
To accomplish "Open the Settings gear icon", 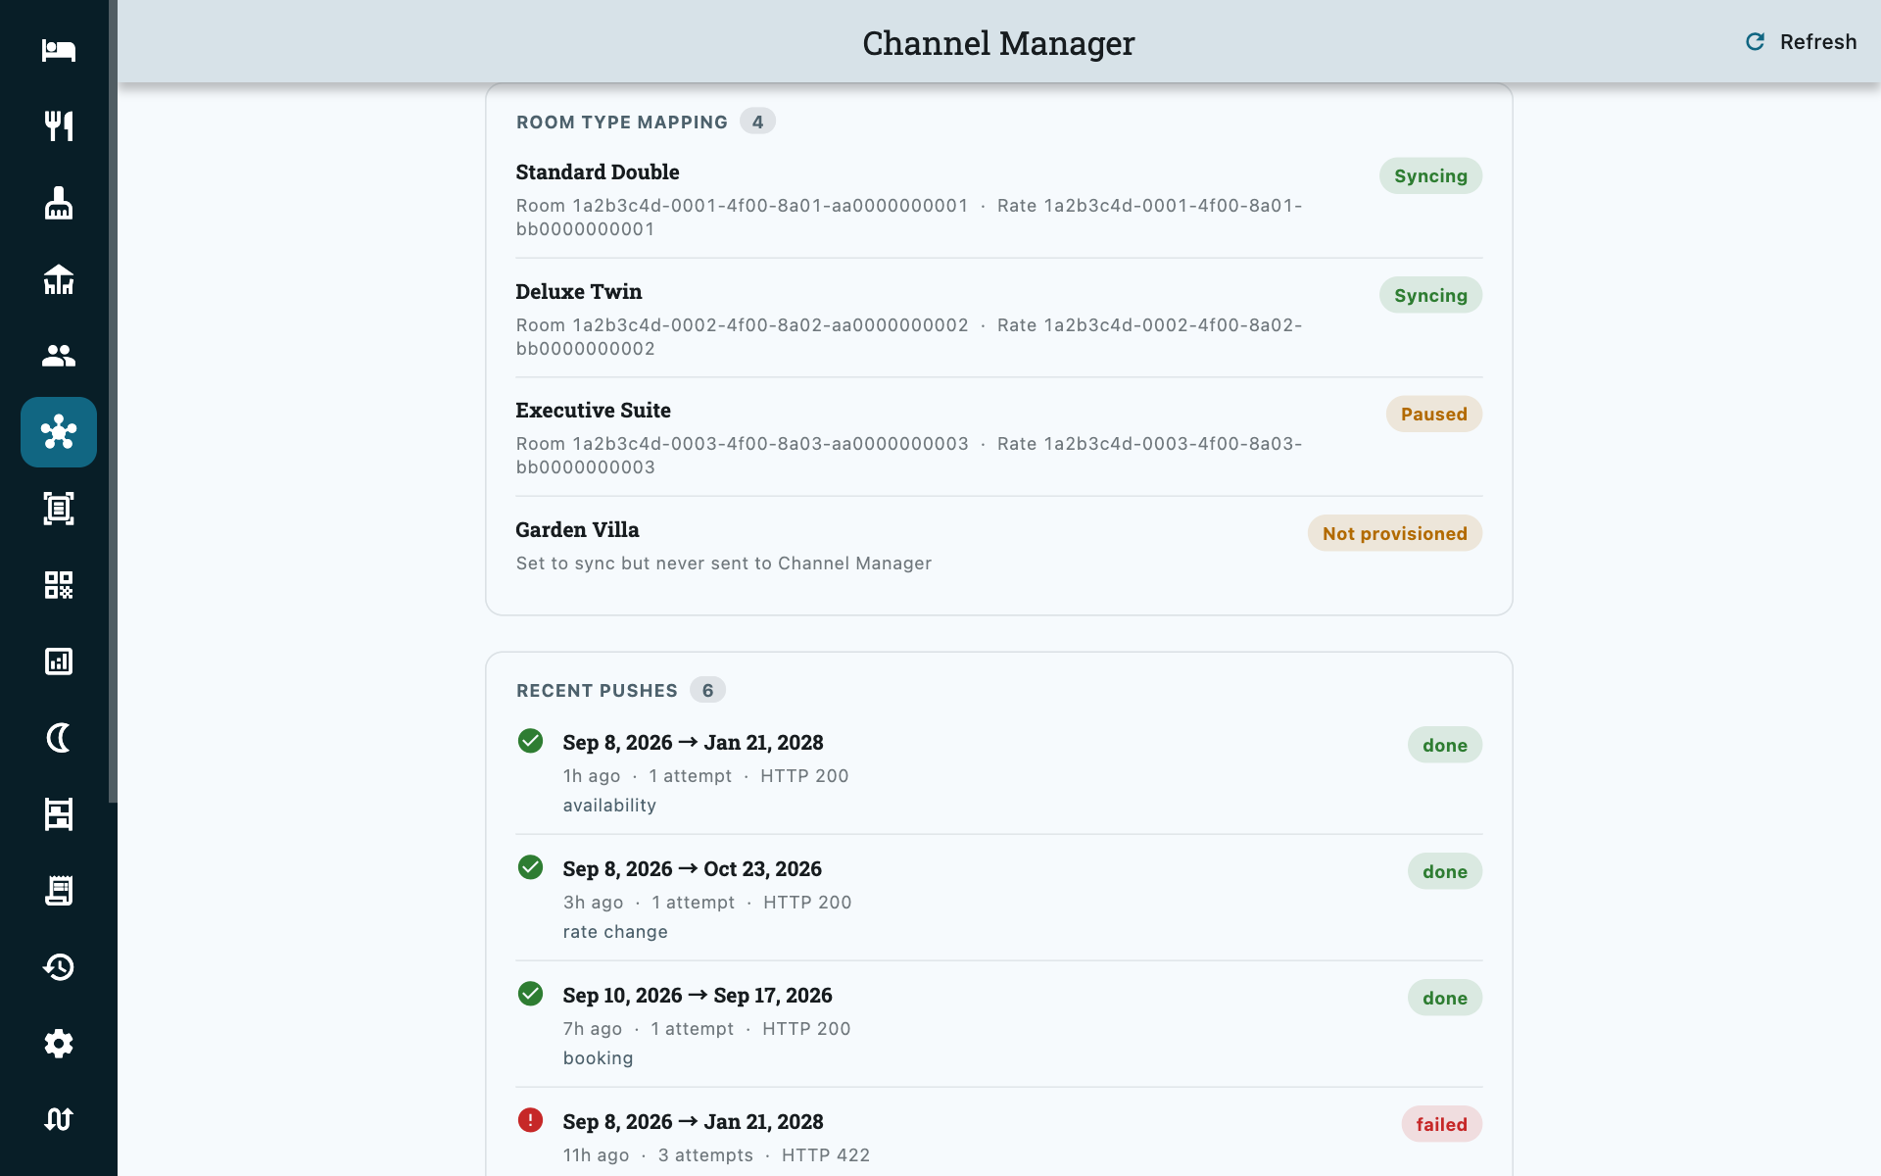I will point(59,1044).
